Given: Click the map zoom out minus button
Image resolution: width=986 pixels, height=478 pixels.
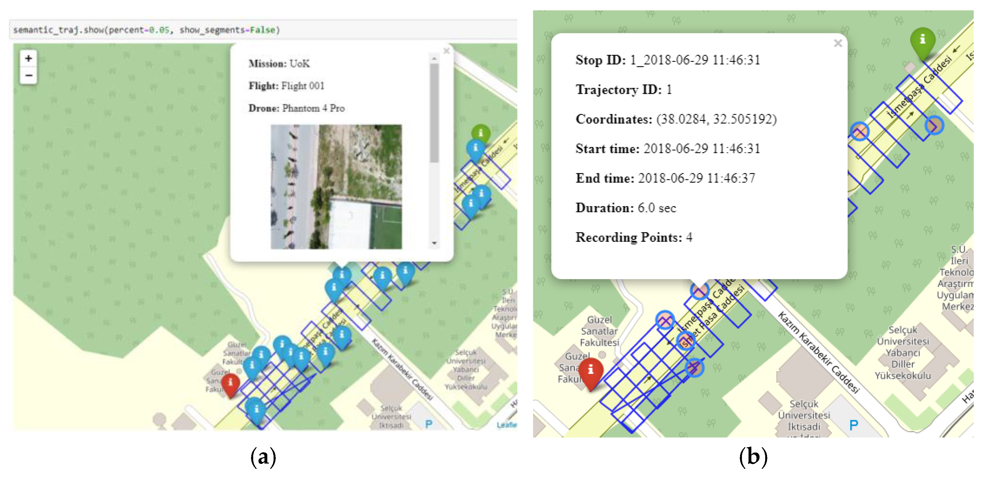Looking at the screenshot, I should pyautogui.click(x=28, y=75).
